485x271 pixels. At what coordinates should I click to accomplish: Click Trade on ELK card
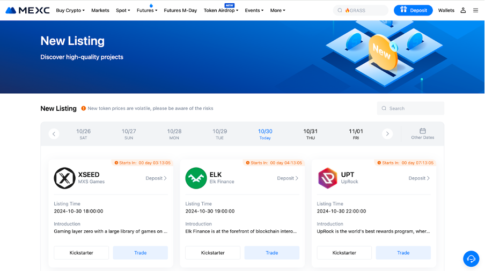click(x=272, y=253)
